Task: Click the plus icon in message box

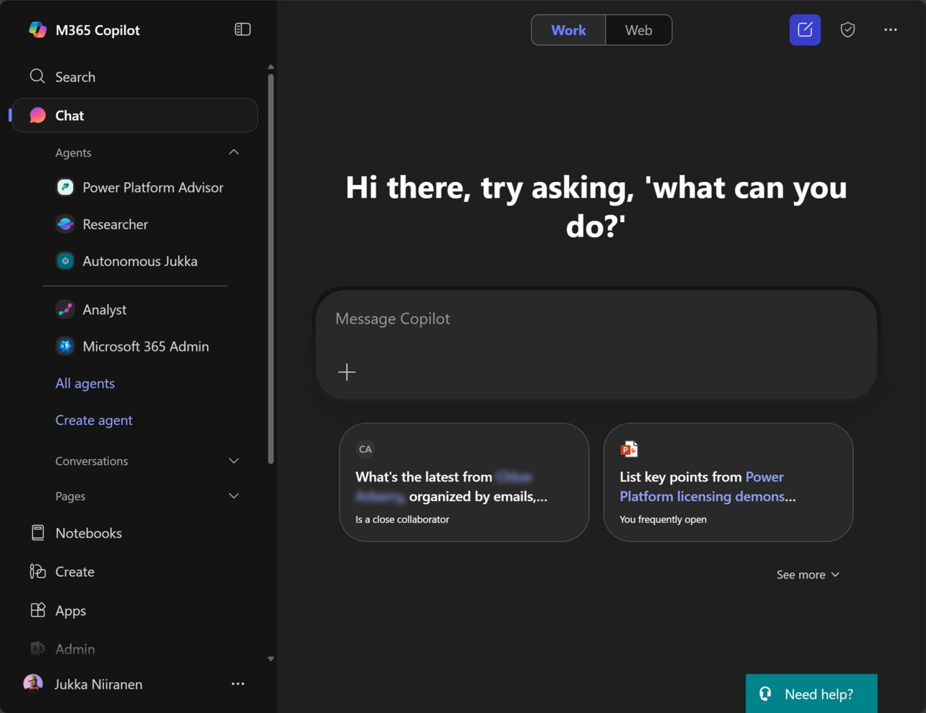Action: (x=347, y=372)
